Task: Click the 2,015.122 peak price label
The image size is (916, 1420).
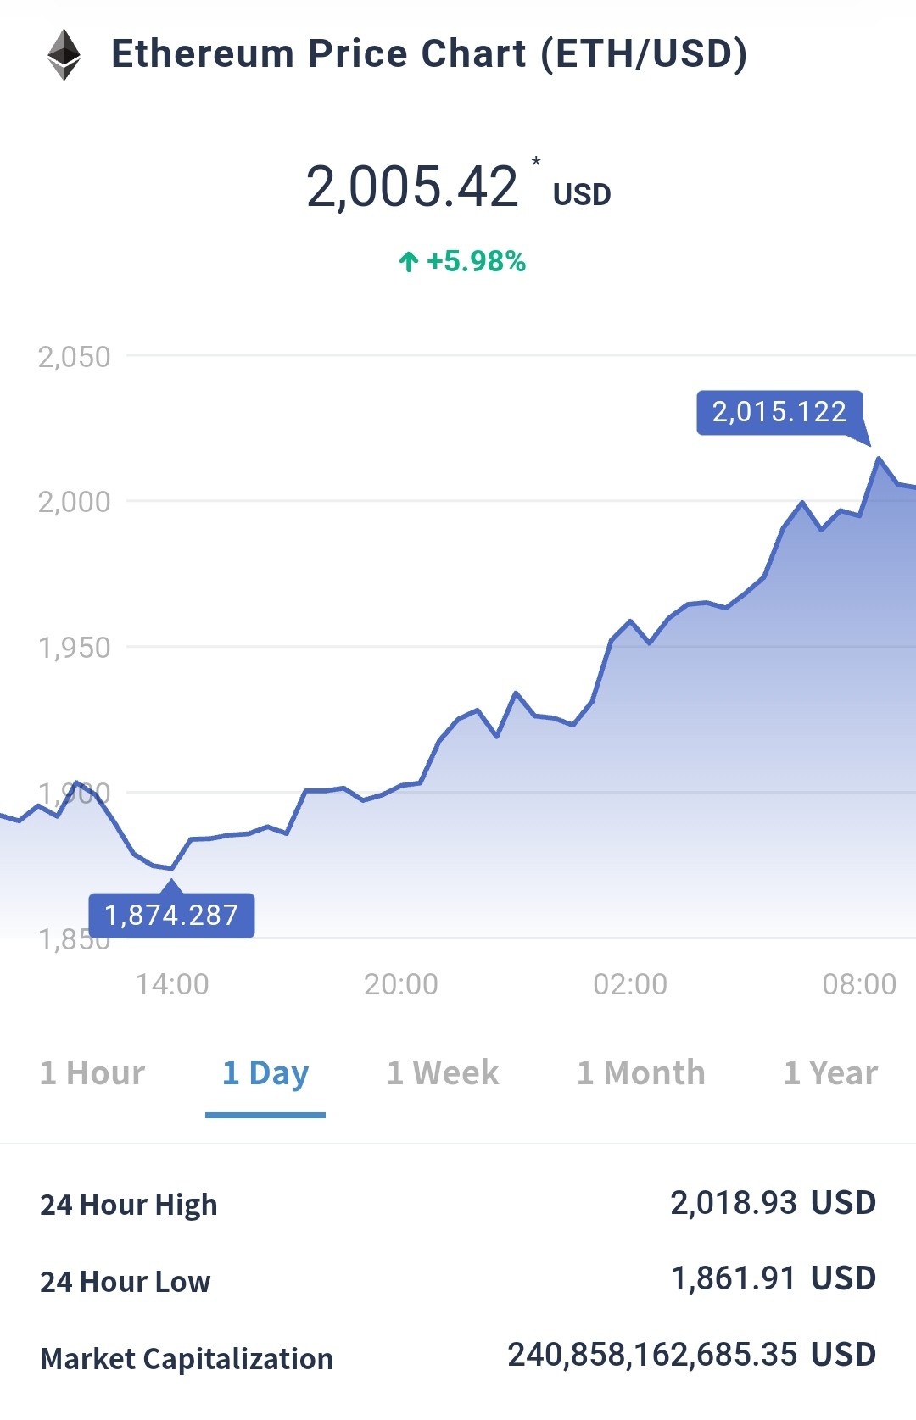Action: 779,413
